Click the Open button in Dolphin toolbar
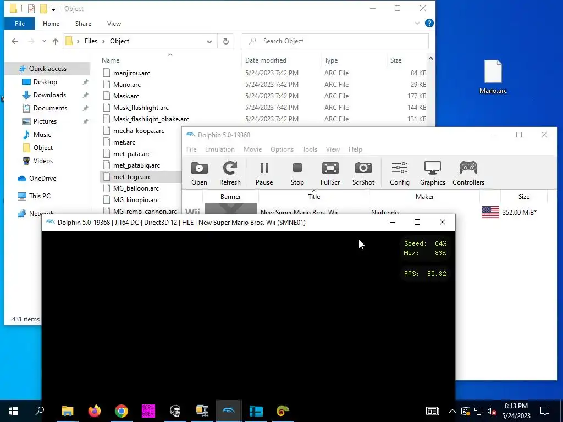This screenshot has height=422, width=563. [x=199, y=173]
